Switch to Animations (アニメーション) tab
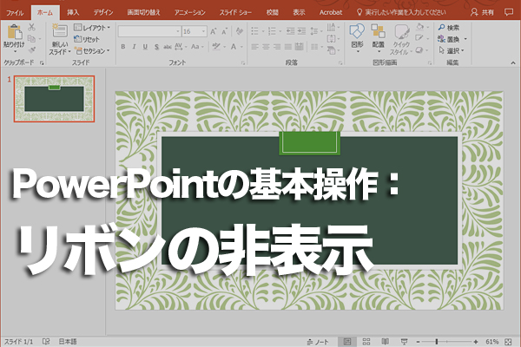This screenshot has width=521, height=347. click(189, 13)
